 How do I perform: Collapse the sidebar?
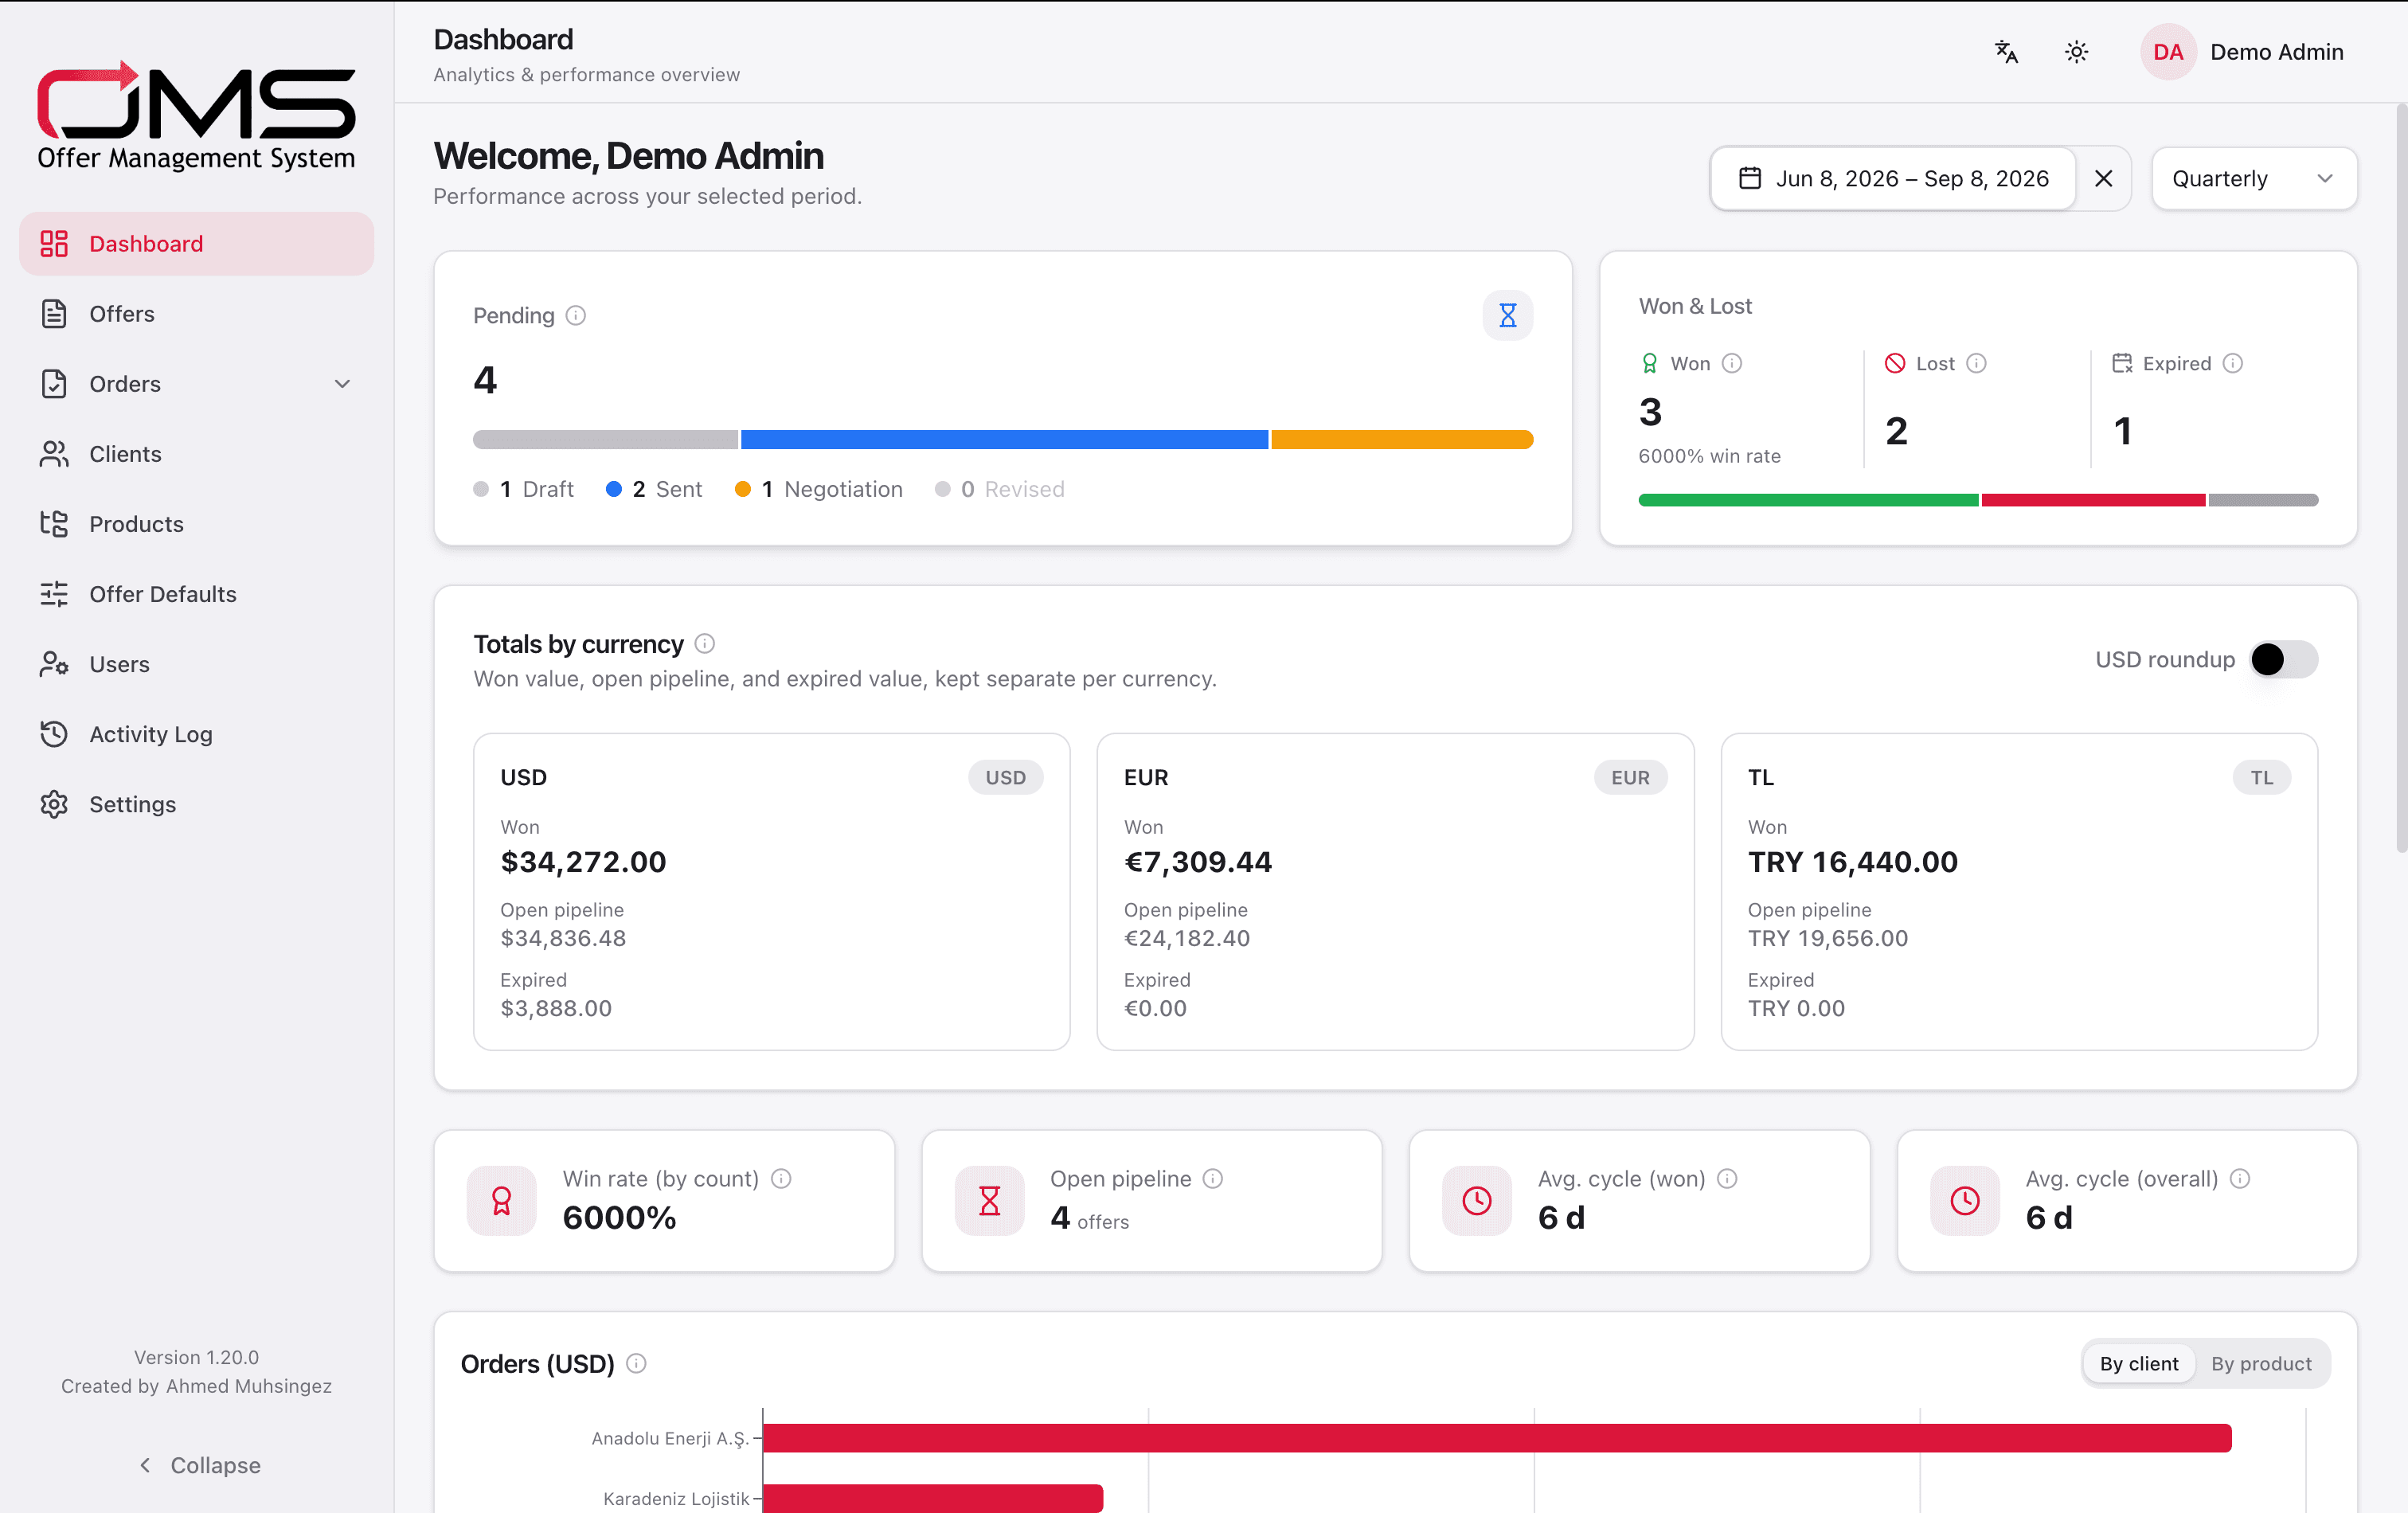coord(198,1465)
